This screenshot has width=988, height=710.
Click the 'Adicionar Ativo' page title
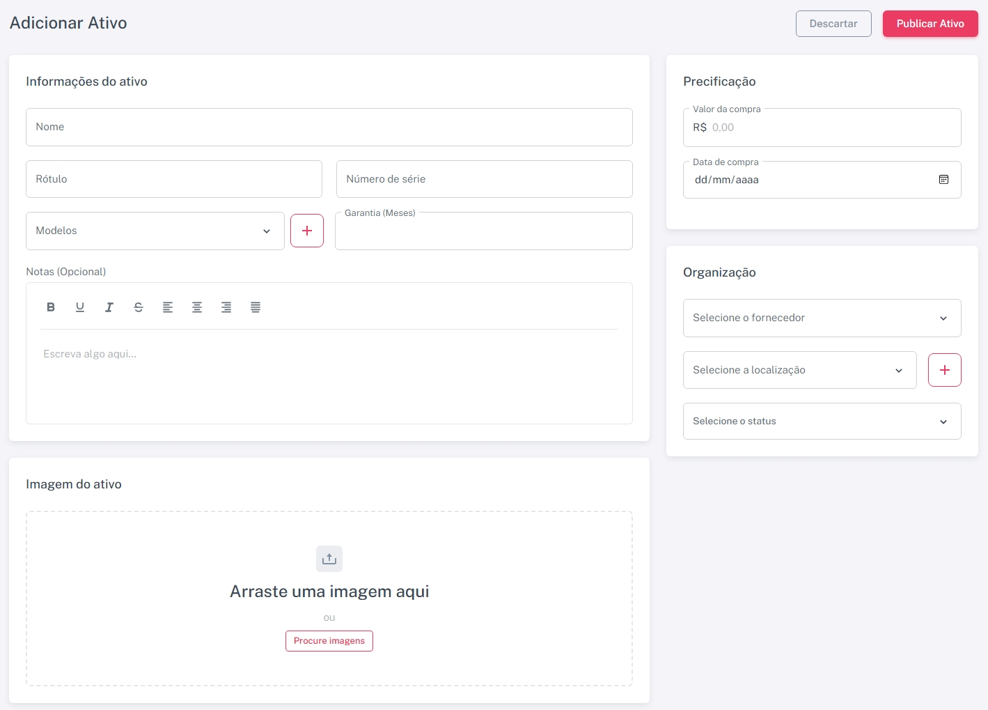[68, 23]
